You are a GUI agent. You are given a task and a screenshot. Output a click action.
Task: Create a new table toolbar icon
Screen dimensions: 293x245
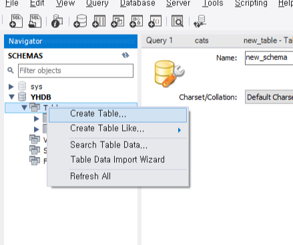[x=99, y=21]
